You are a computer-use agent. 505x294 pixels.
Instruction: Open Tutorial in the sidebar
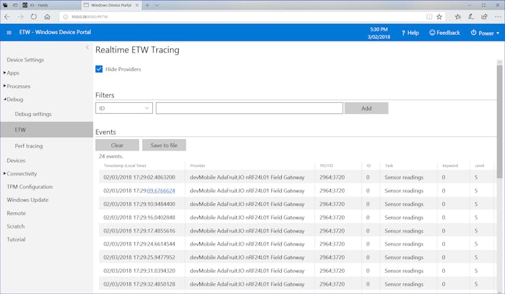click(16, 239)
